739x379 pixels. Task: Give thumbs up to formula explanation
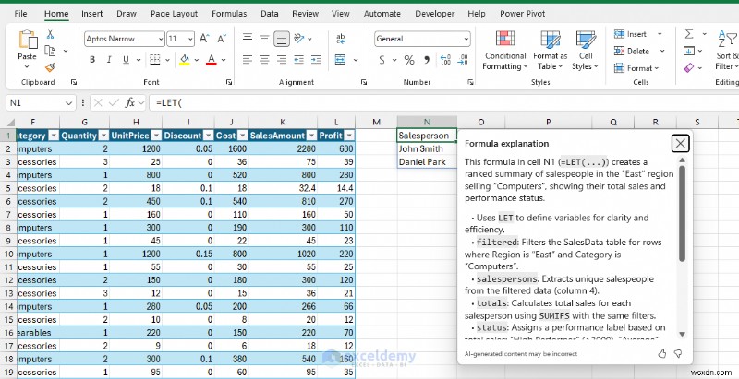(662, 353)
